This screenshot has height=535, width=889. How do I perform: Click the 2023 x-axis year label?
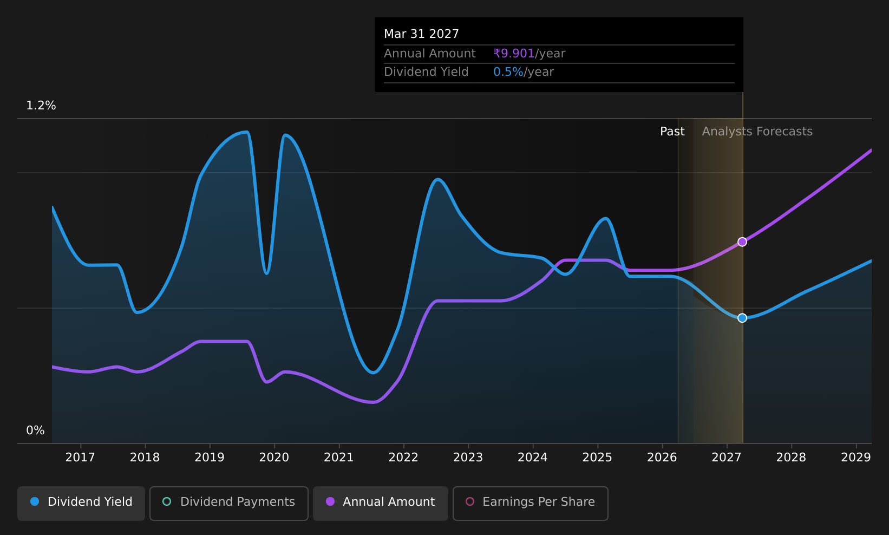tap(468, 458)
